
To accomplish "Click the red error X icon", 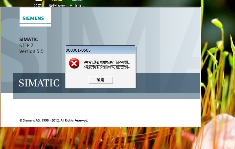I will pyautogui.click(x=74, y=63).
